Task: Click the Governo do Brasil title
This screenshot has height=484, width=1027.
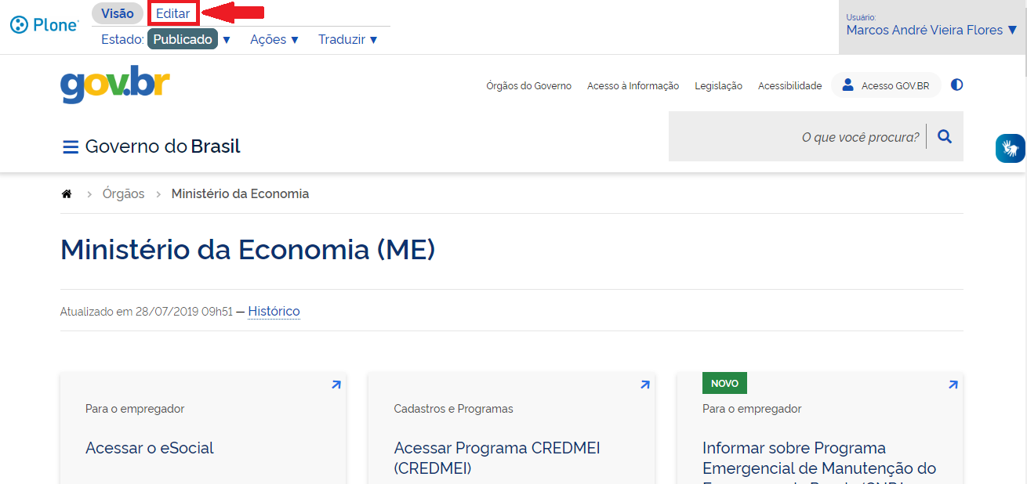Action: pyautogui.click(x=163, y=146)
